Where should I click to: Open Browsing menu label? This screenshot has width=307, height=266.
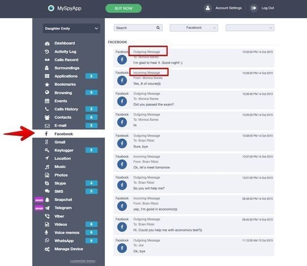click(x=63, y=93)
